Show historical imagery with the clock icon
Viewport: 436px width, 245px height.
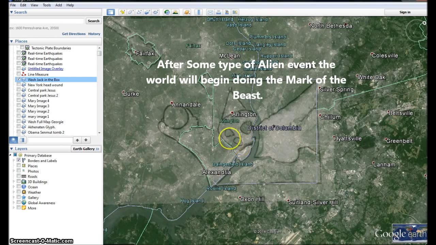click(x=167, y=12)
